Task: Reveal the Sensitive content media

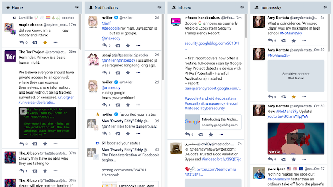Action: point(296,76)
